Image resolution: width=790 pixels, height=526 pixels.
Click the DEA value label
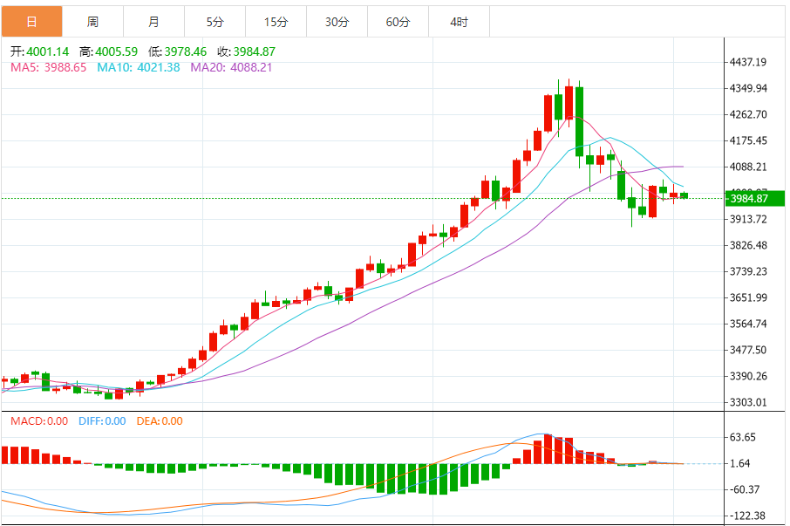pyautogui.click(x=160, y=421)
